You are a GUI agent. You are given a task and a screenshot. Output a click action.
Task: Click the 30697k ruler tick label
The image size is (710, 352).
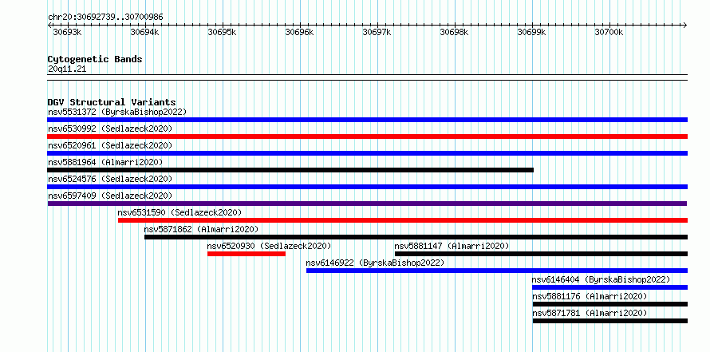[x=377, y=32]
